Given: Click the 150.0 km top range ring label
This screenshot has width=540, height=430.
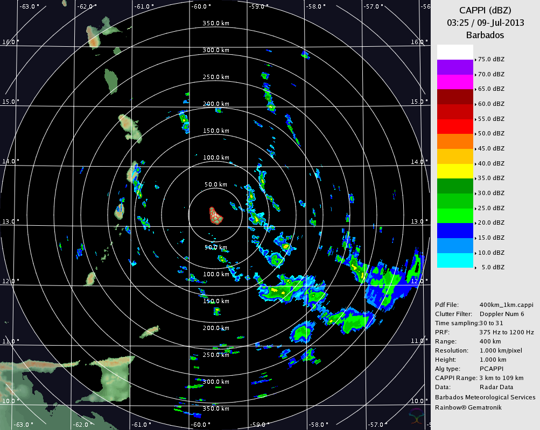Looking at the screenshot, I should coord(216,131).
